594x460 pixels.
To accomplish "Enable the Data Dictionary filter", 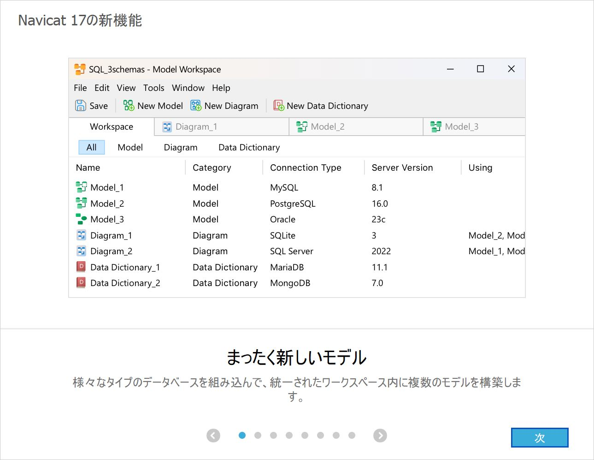I will pyautogui.click(x=249, y=147).
